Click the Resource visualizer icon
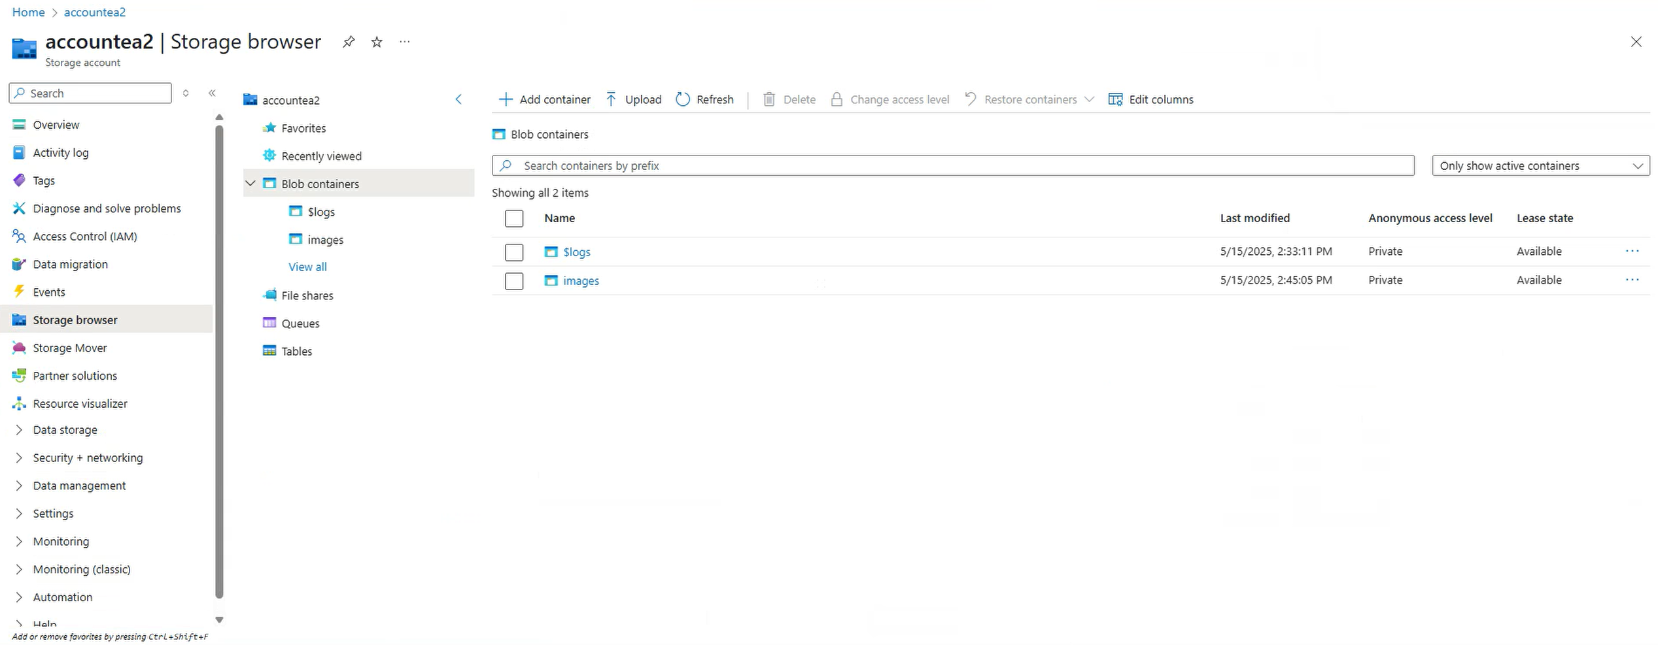This screenshot has width=1658, height=645. coord(19,404)
